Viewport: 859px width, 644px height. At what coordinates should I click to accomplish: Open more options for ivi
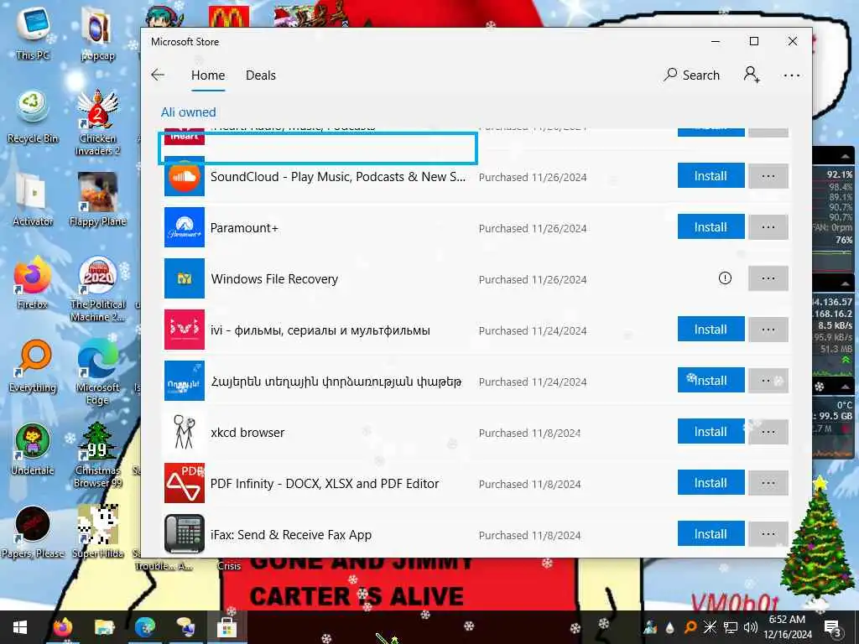(x=768, y=329)
